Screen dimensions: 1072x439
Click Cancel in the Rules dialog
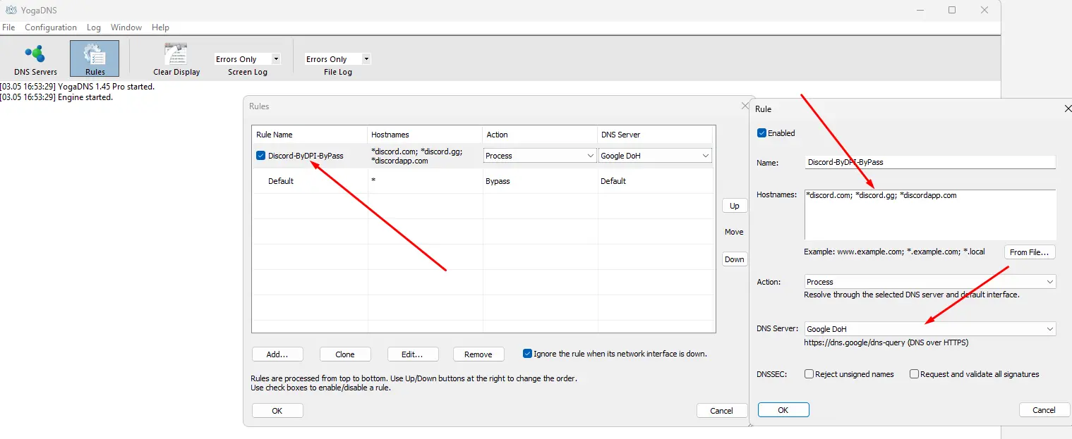tap(721, 411)
